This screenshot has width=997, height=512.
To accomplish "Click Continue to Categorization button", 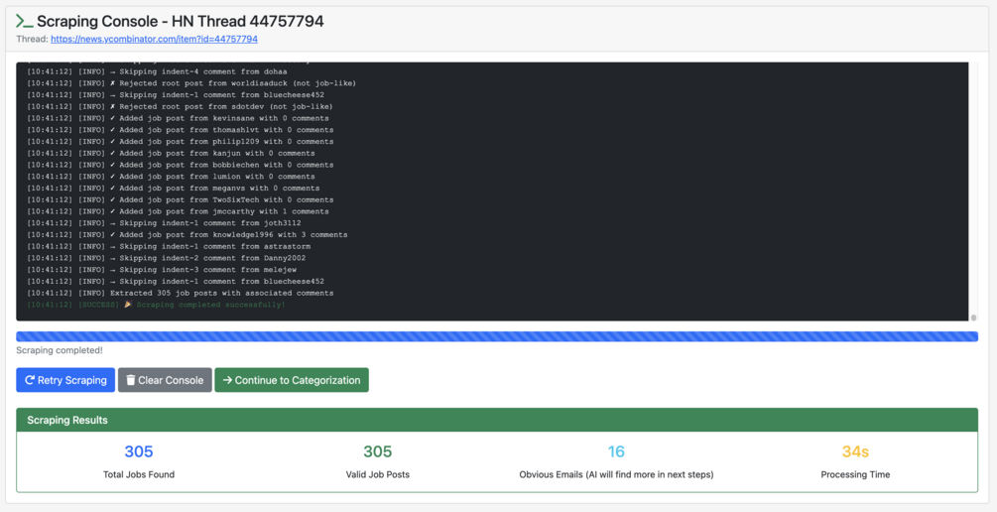I will [x=292, y=380].
